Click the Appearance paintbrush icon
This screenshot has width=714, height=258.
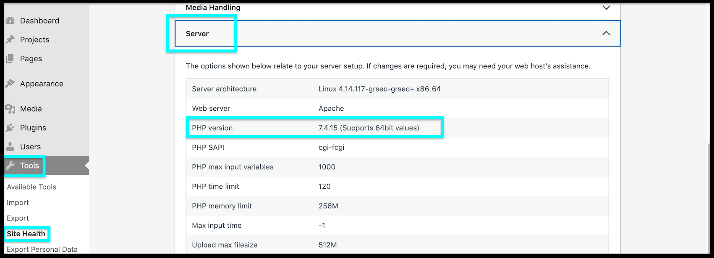click(x=10, y=83)
